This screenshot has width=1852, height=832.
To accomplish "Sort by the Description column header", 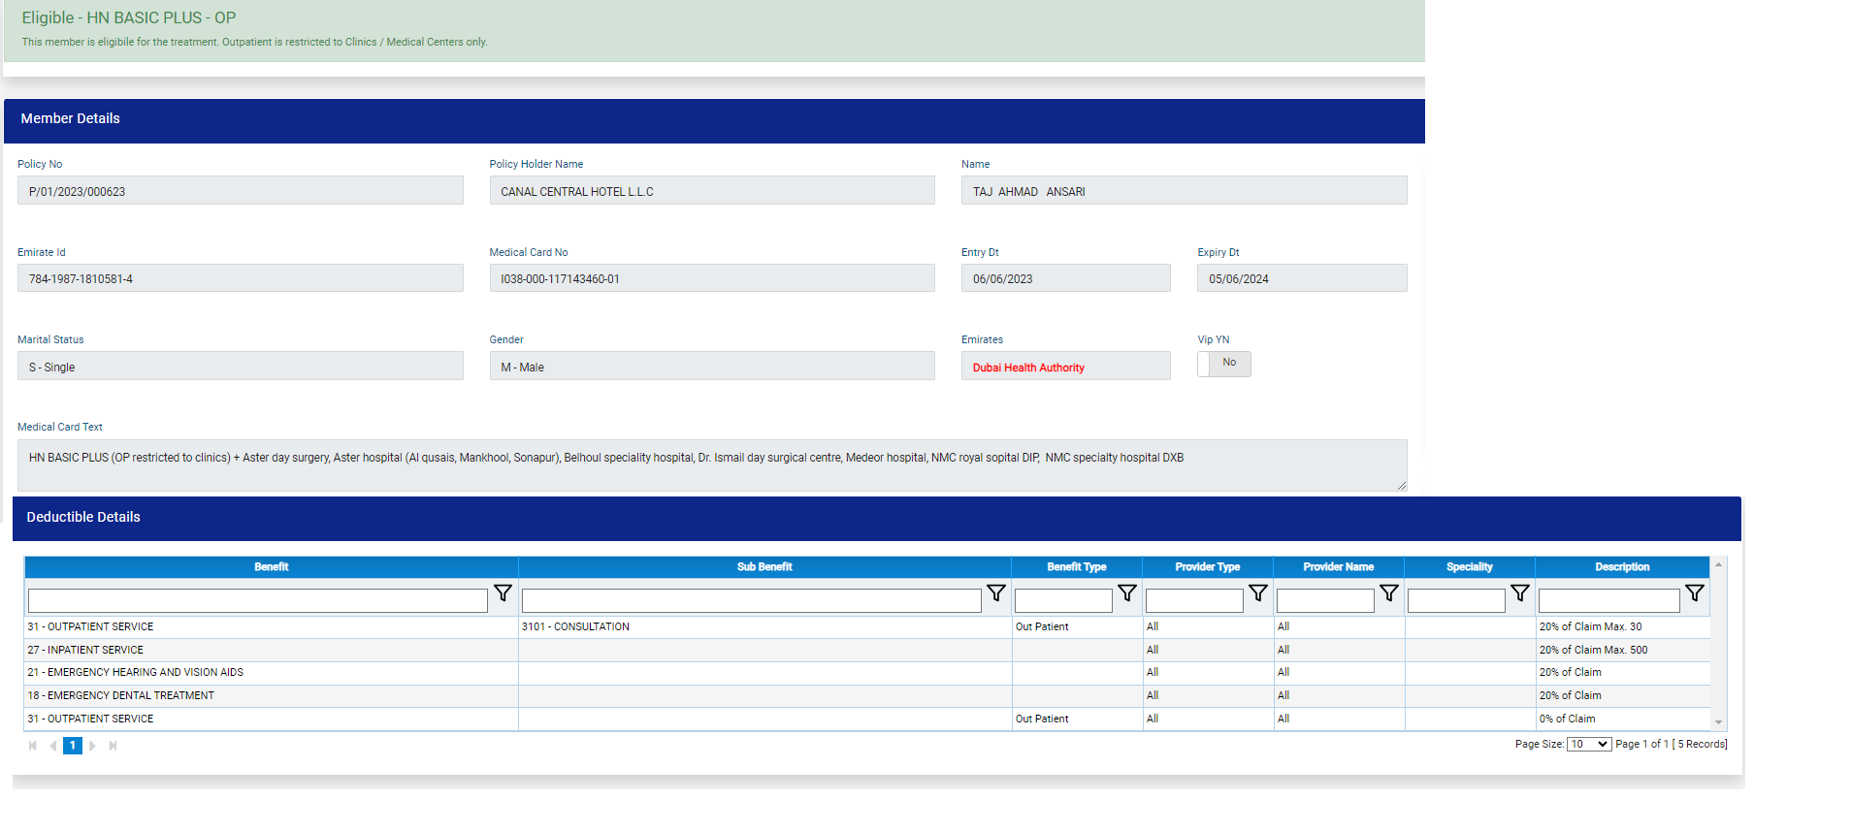I will pyautogui.click(x=1621, y=567).
